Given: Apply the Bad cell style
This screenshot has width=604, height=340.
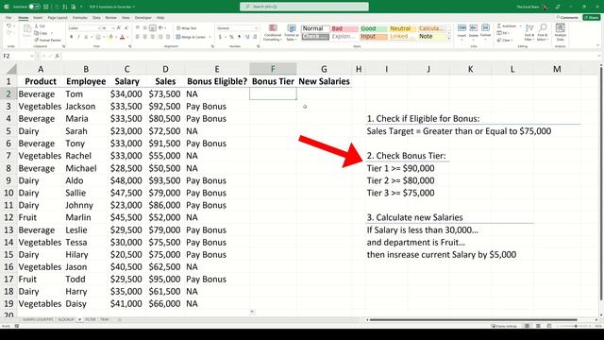Looking at the screenshot, I should (x=344, y=28).
